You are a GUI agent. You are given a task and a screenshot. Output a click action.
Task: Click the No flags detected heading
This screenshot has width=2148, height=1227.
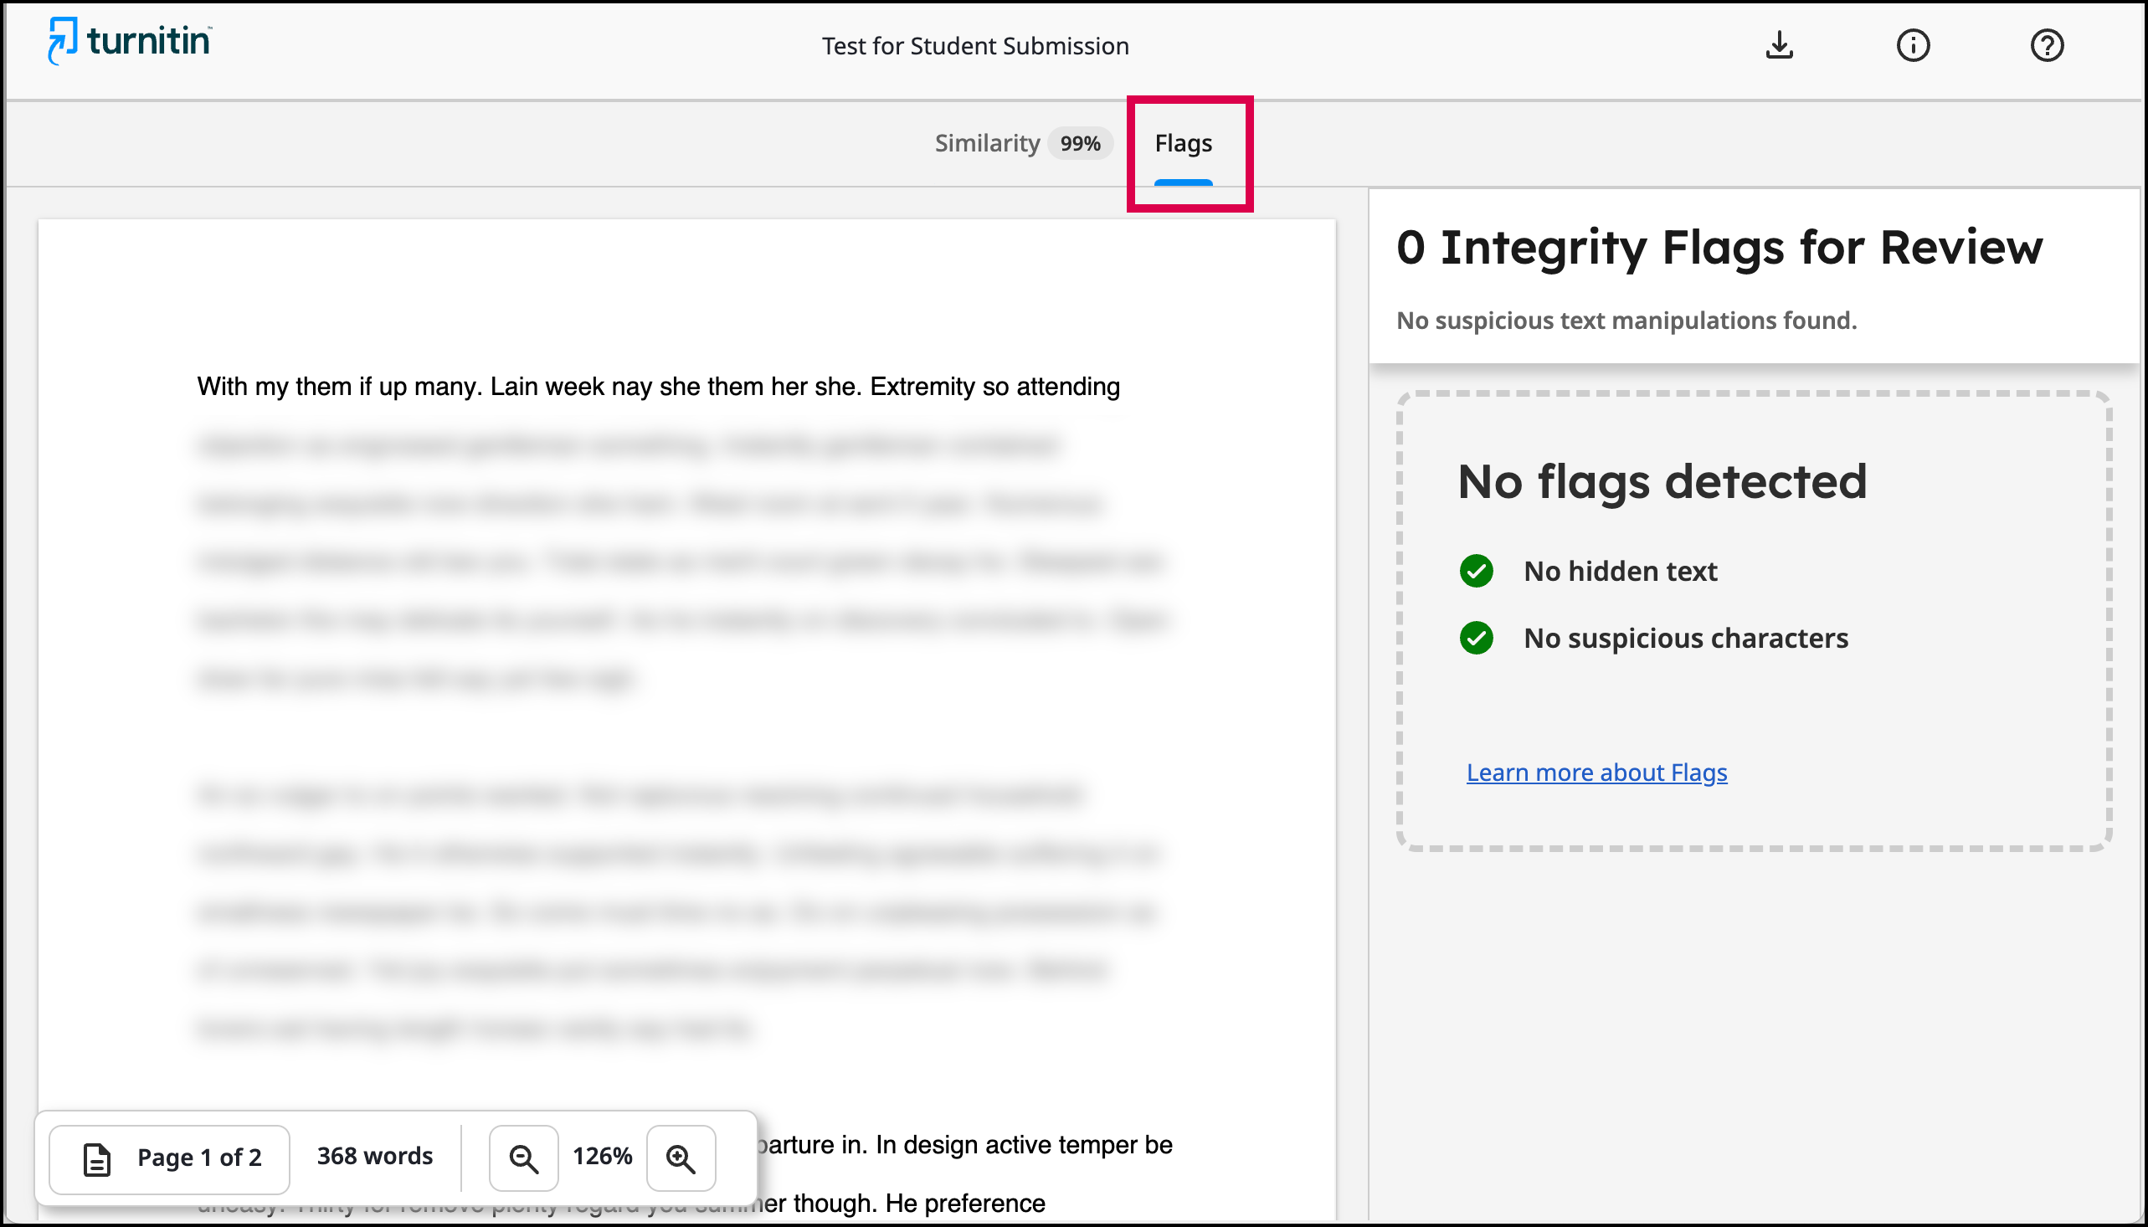coord(1662,482)
